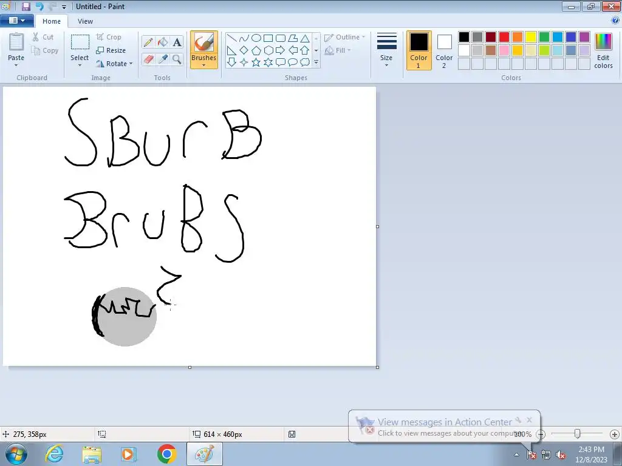Choose the Rectangle shape
The height and width of the screenshot is (466, 622).
pyautogui.click(x=268, y=38)
